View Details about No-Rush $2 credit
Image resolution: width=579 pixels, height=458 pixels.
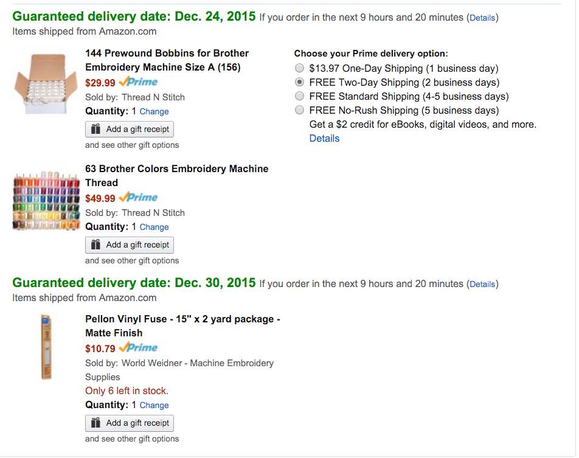pyautogui.click(x=324, y=139)
